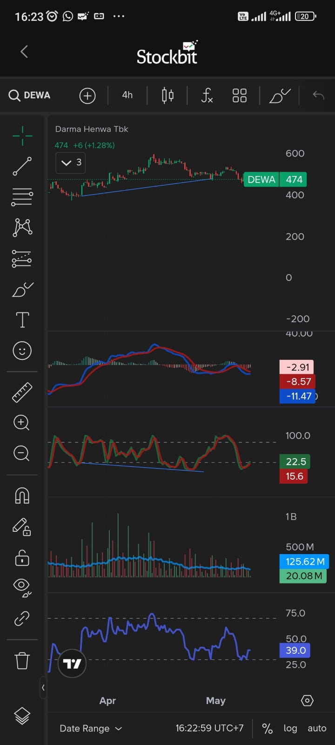Zoom out on the chart
335x745 pixels.
[21, 454]
